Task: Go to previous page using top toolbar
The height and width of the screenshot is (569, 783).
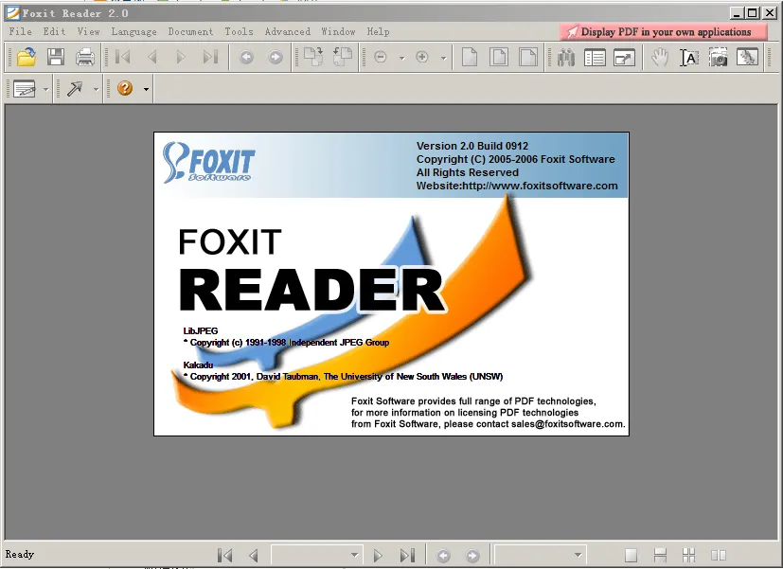Action: 152,57
